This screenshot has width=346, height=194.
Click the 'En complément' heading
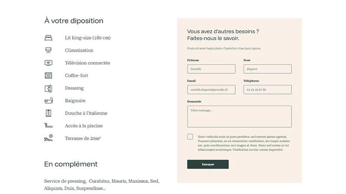click(71, 164)
